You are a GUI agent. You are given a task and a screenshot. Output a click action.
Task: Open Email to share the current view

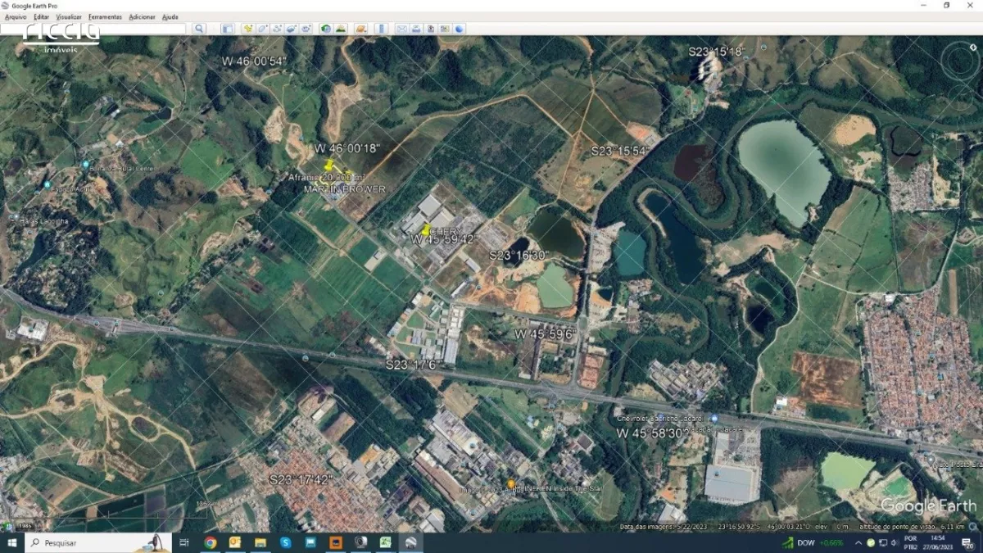tap(401, 29)
